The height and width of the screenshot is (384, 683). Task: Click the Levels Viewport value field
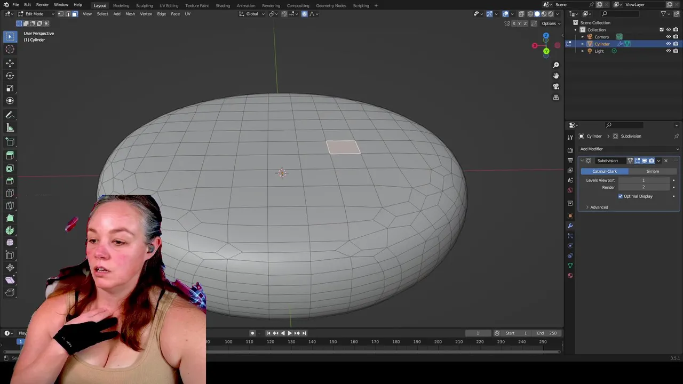click(x=644, y=180)
